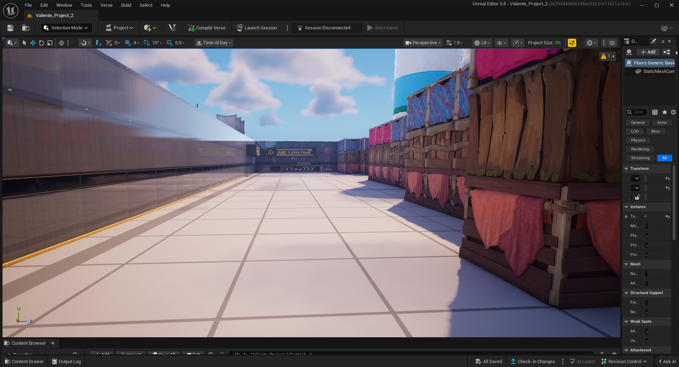
Task: Choose the Select objects arrow tool
Action: pyautogui.click(x=24, y=43)
